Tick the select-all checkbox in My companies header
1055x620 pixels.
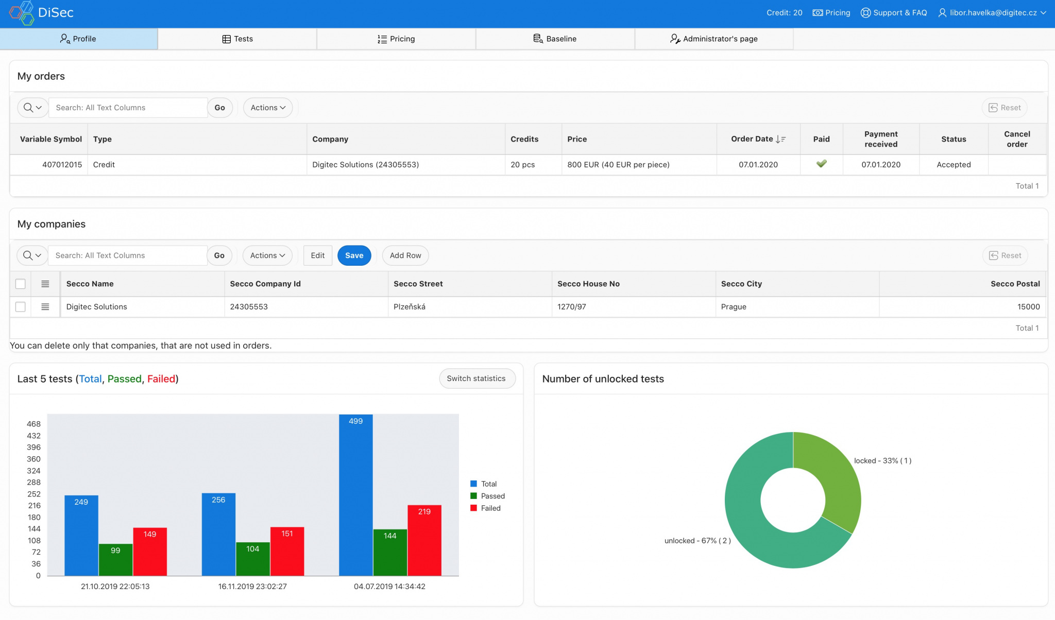(x=21, y=284)
